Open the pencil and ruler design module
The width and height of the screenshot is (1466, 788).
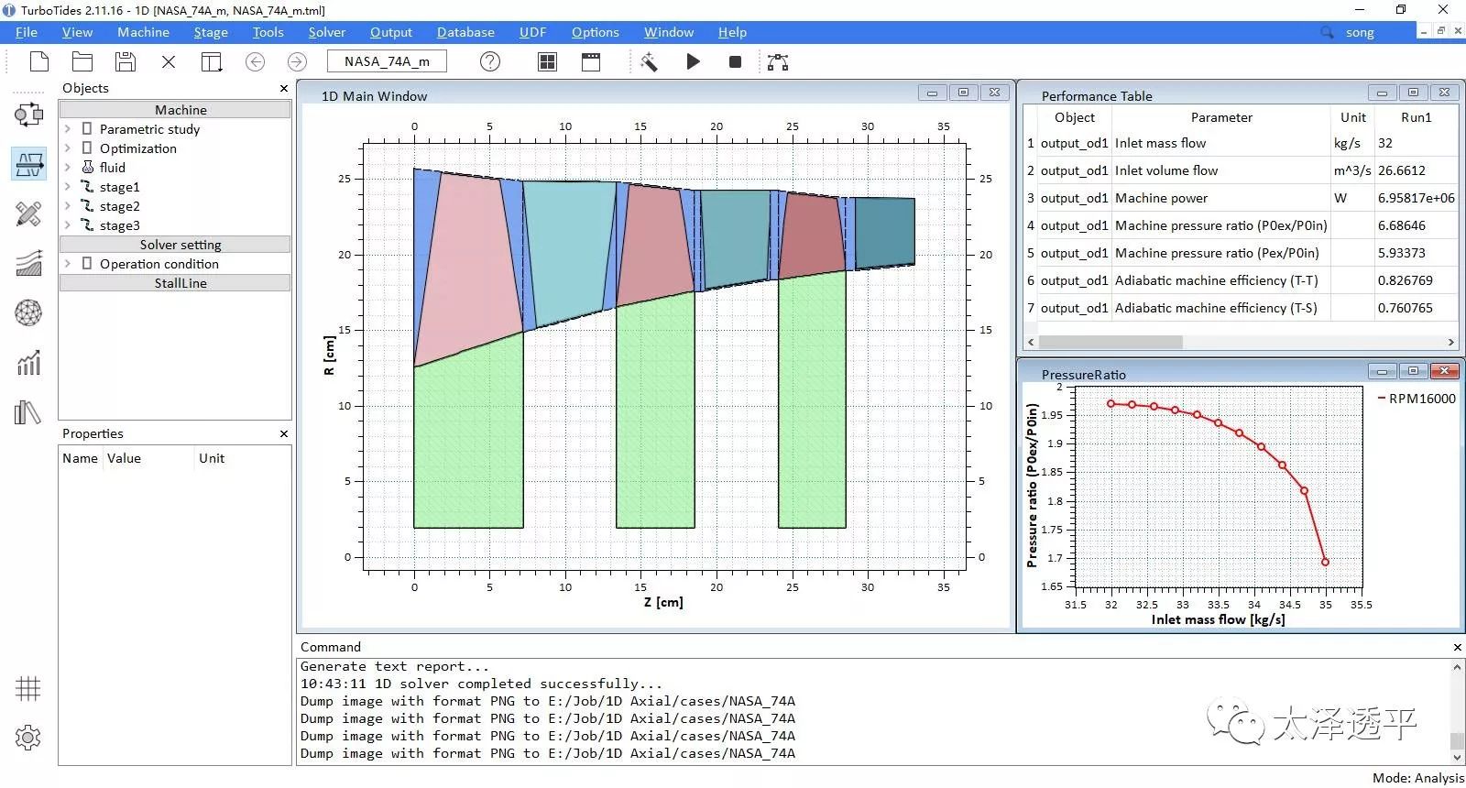(x=28, y=214)
